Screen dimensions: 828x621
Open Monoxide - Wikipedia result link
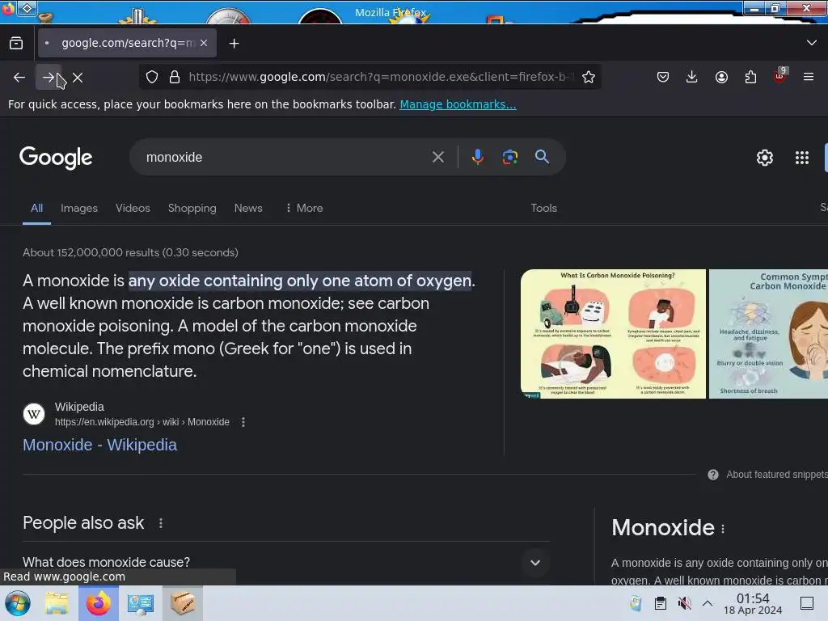(x=99, y=446)
